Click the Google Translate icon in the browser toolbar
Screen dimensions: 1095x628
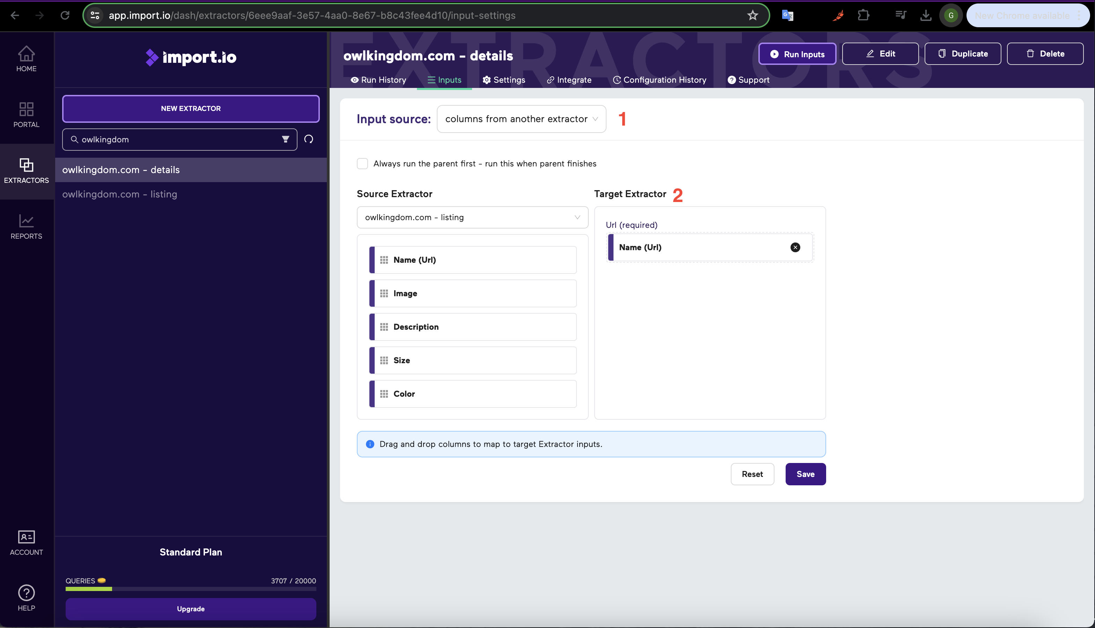click(x=788, y=15)
